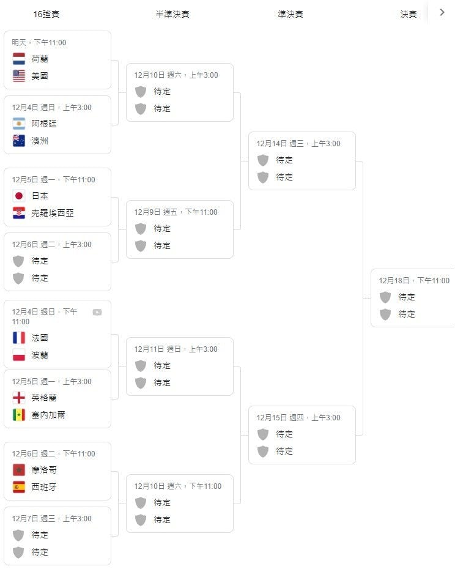Expand bracket with the right chevron arrow
The width and height of the screenshot is (455, 569).
point(442,12)
